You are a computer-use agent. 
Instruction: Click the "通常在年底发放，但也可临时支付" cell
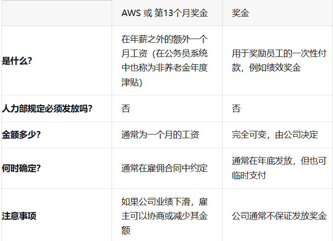click(x=279, y=168)
